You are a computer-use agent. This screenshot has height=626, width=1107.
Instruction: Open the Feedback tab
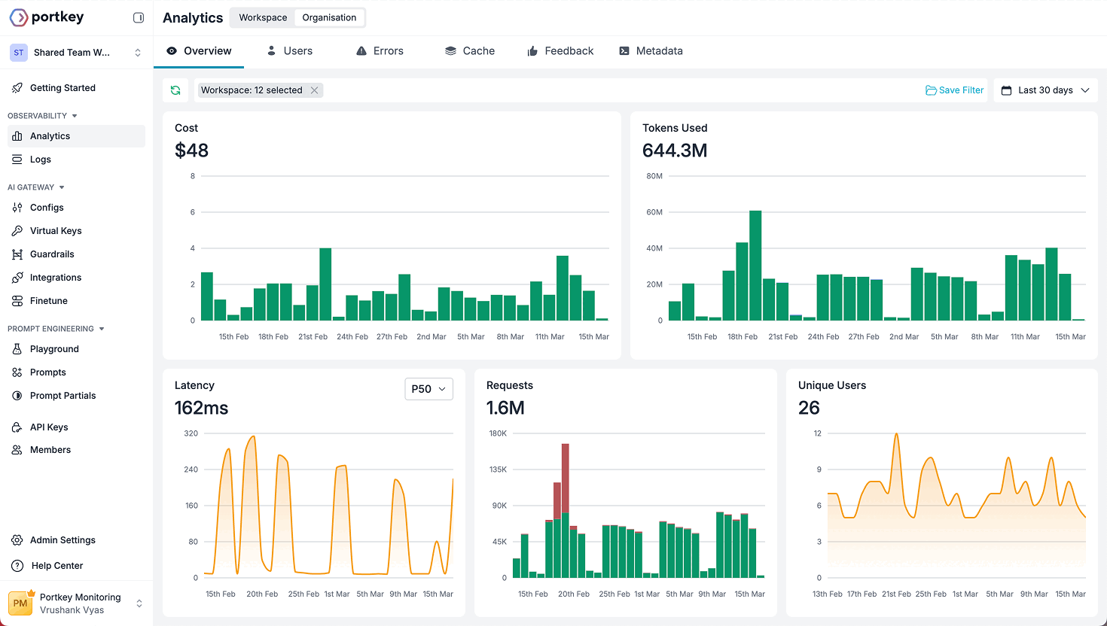coord(560,51)
